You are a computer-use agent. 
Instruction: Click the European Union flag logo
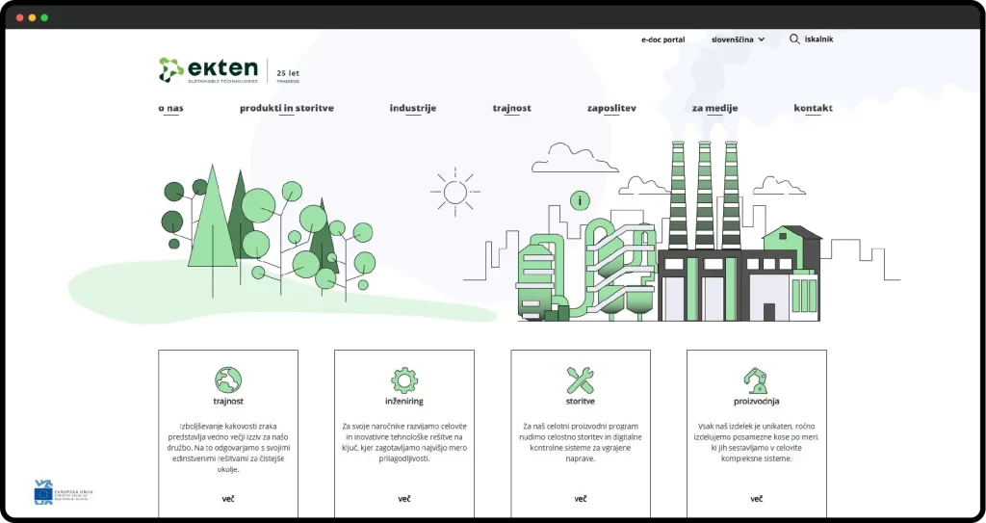(x=44, y=492)
